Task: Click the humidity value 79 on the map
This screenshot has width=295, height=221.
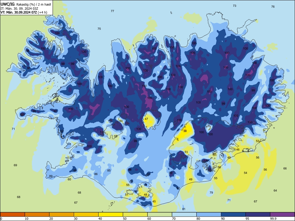Action: pyautogui.click(x=211, y=192)
